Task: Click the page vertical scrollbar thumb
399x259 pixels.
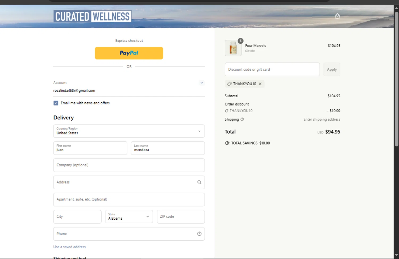Action: pos(396,78)
